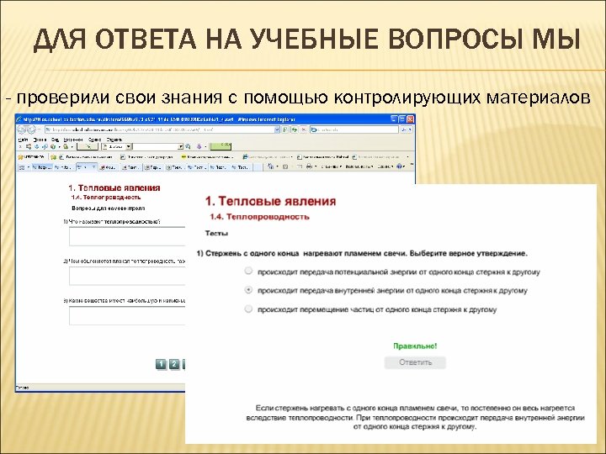The image size is (606, 454).
Task: Go back using the browser Back arrow
Action: 21,129
